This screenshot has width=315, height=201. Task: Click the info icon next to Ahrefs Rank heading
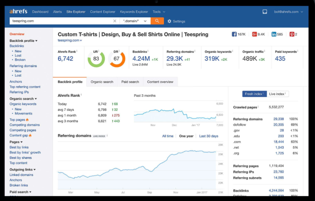click(81, 94)
